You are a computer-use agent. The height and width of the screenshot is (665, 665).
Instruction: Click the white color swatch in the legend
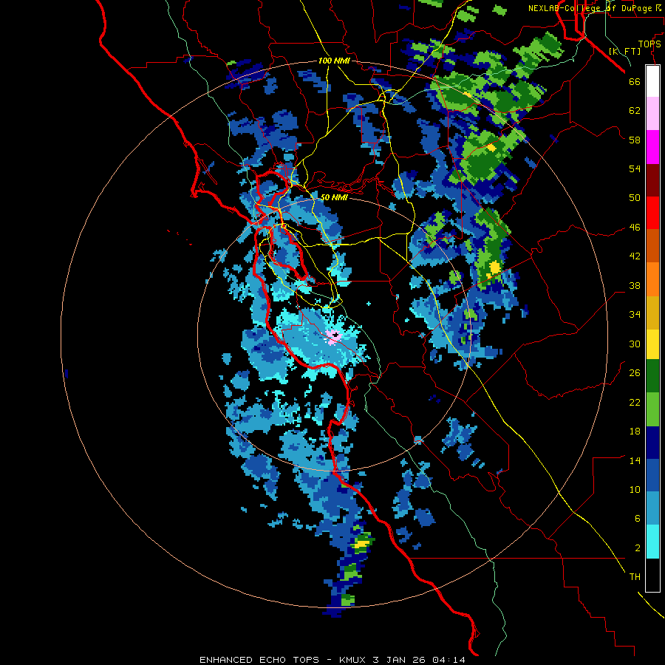coord(652,81)
